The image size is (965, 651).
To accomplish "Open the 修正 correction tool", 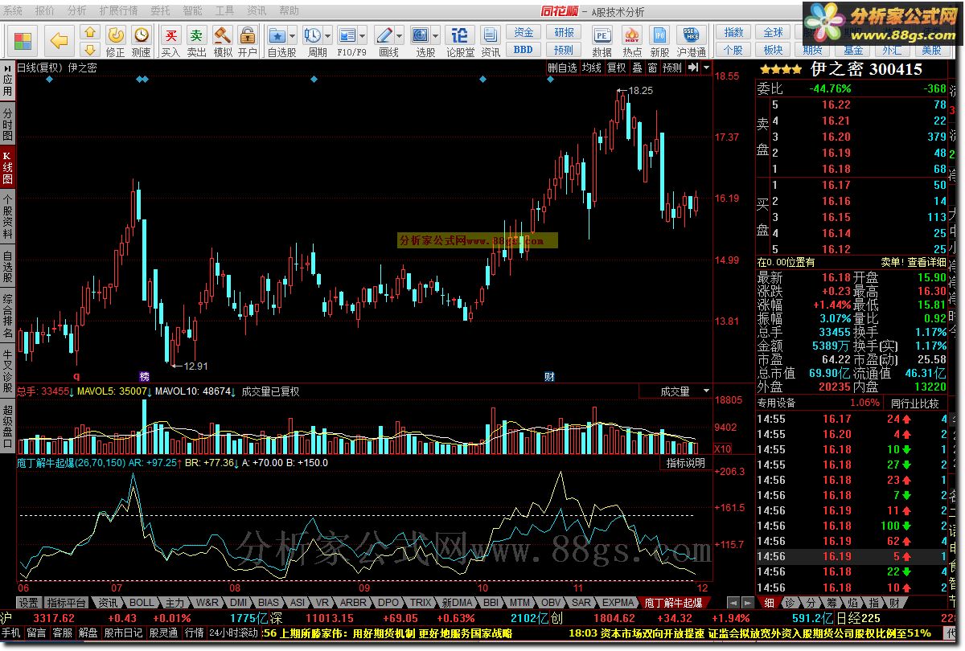I will point(116,42).
